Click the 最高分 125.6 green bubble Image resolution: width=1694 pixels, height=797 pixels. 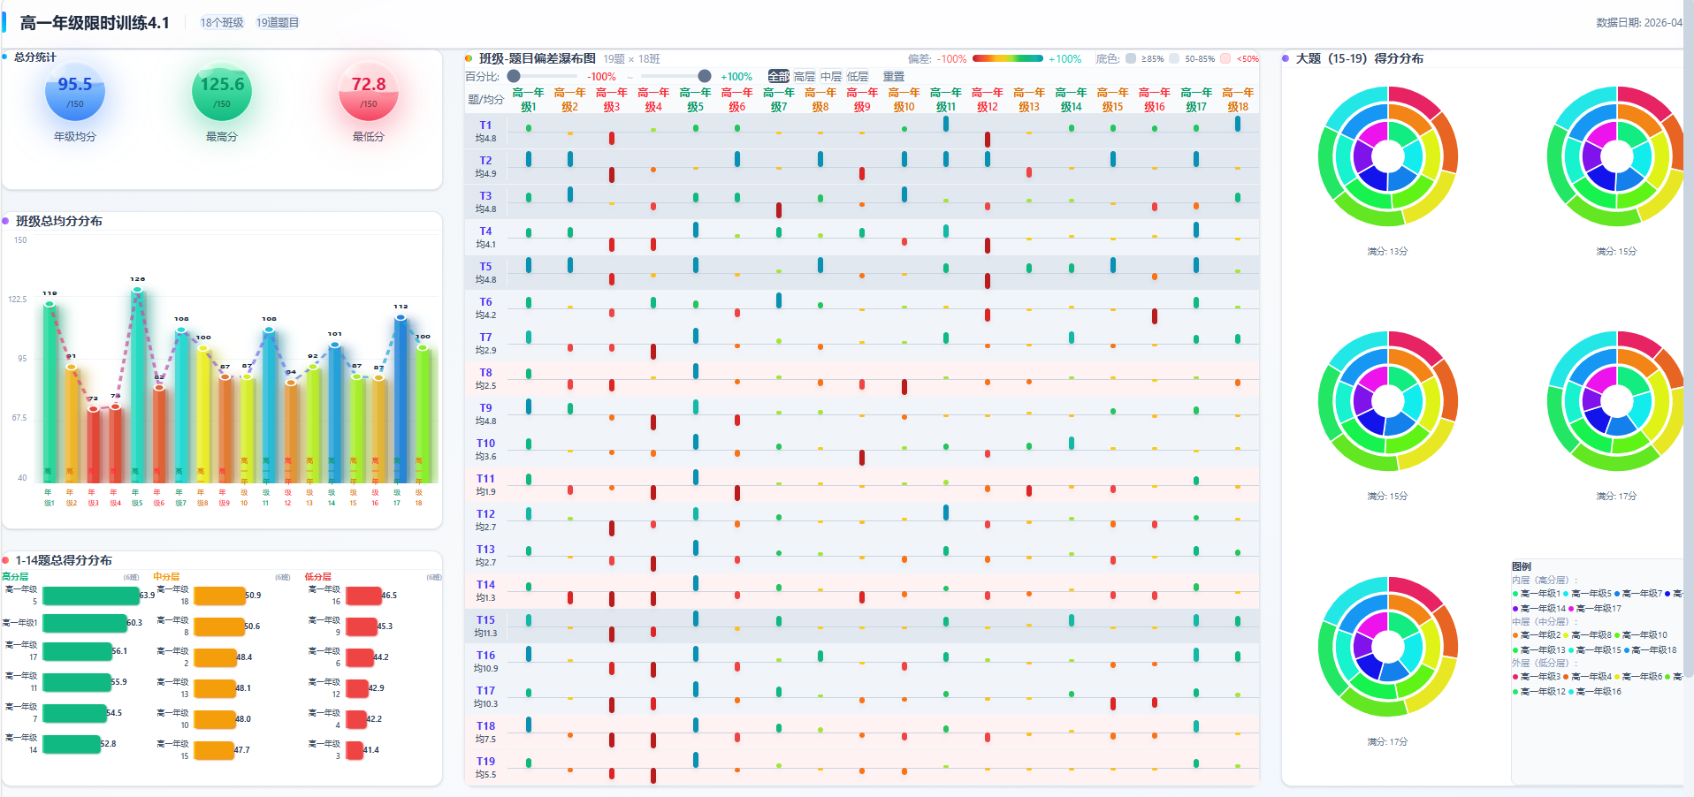click(x=222, y=92)
